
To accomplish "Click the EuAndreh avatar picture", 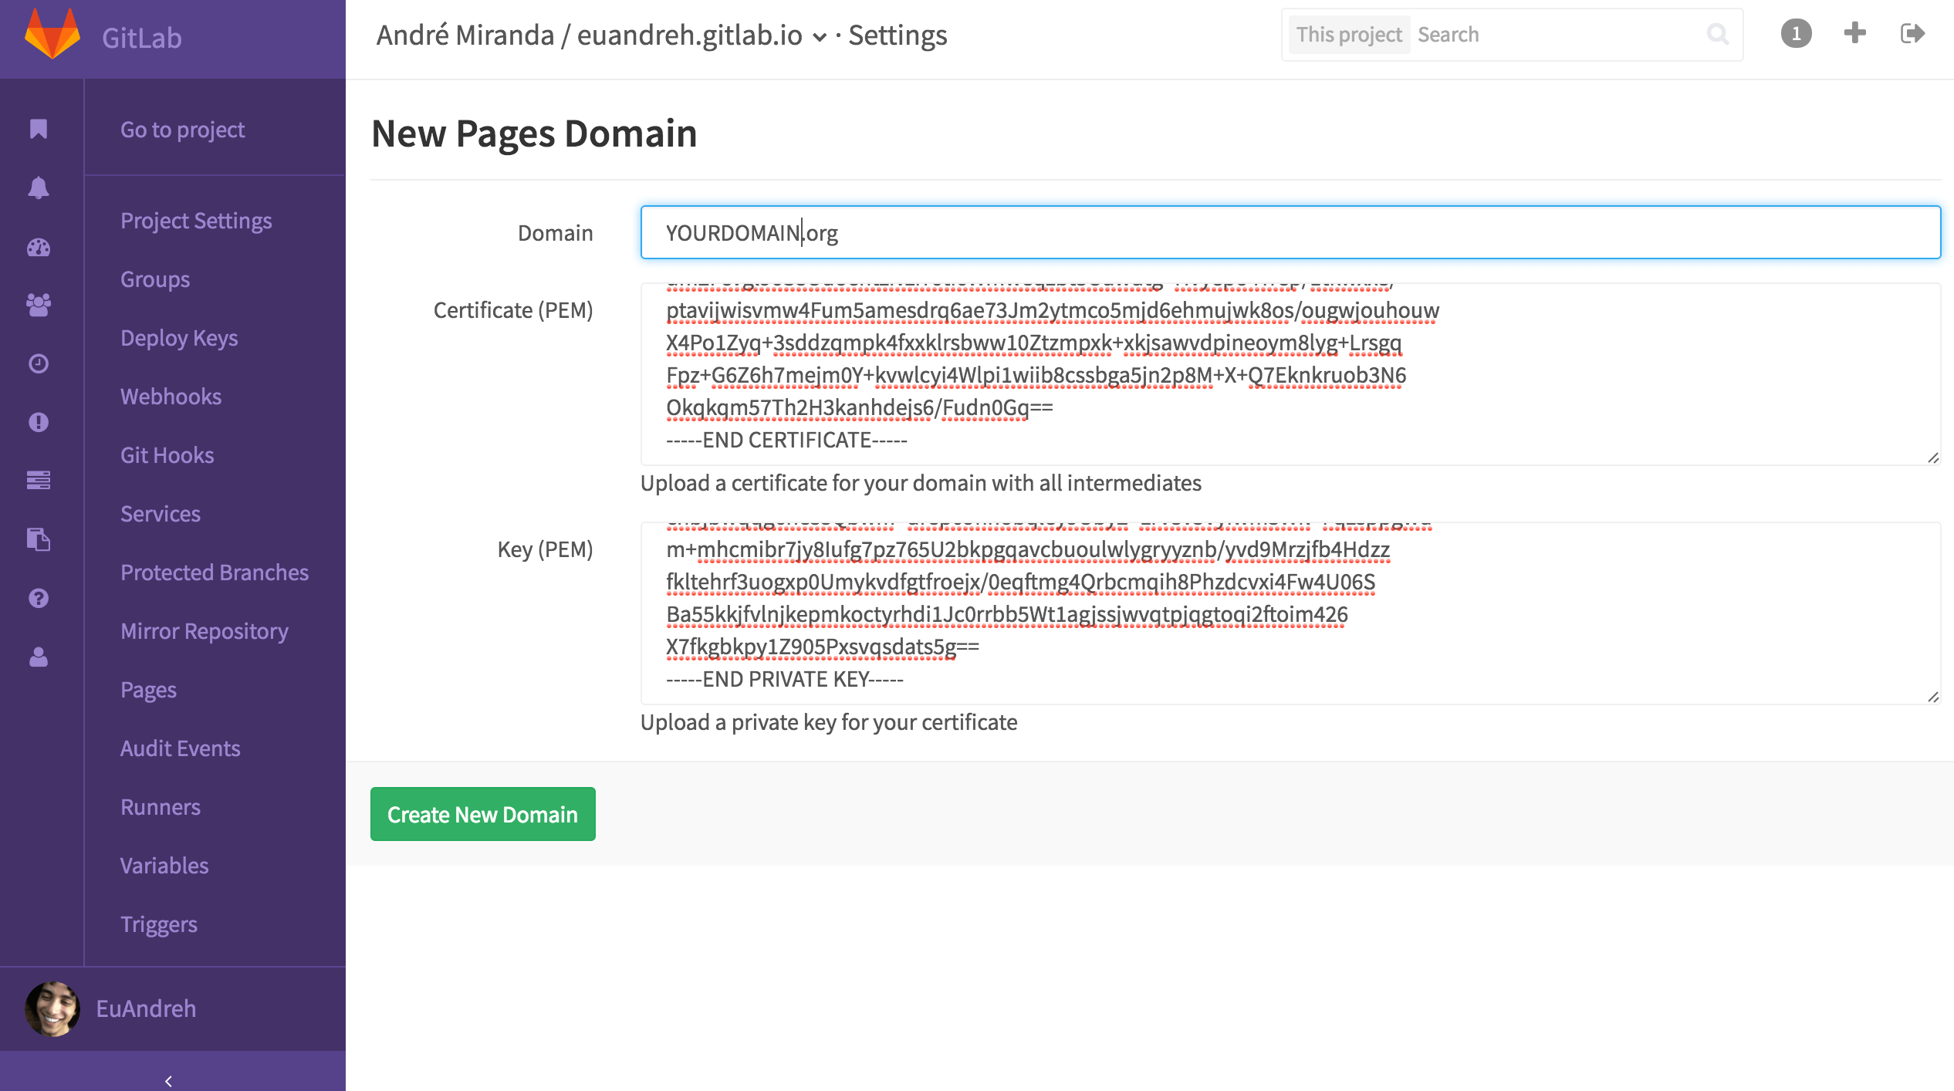I will coord(52,1008).
